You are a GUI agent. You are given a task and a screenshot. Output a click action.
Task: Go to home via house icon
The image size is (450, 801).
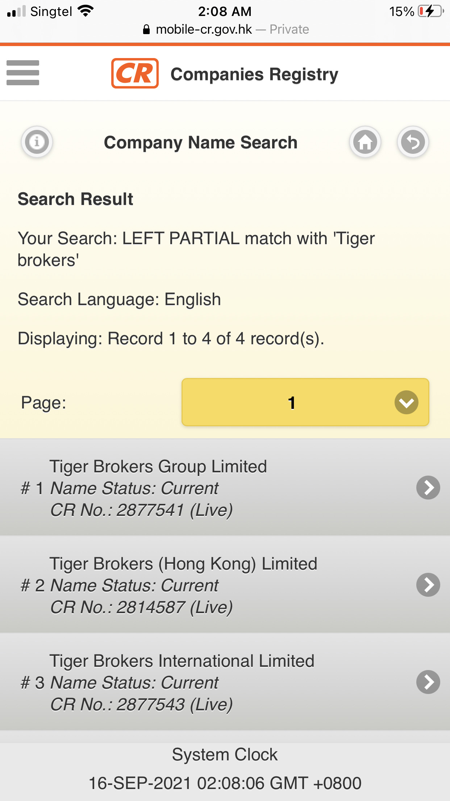pos(365,142)
